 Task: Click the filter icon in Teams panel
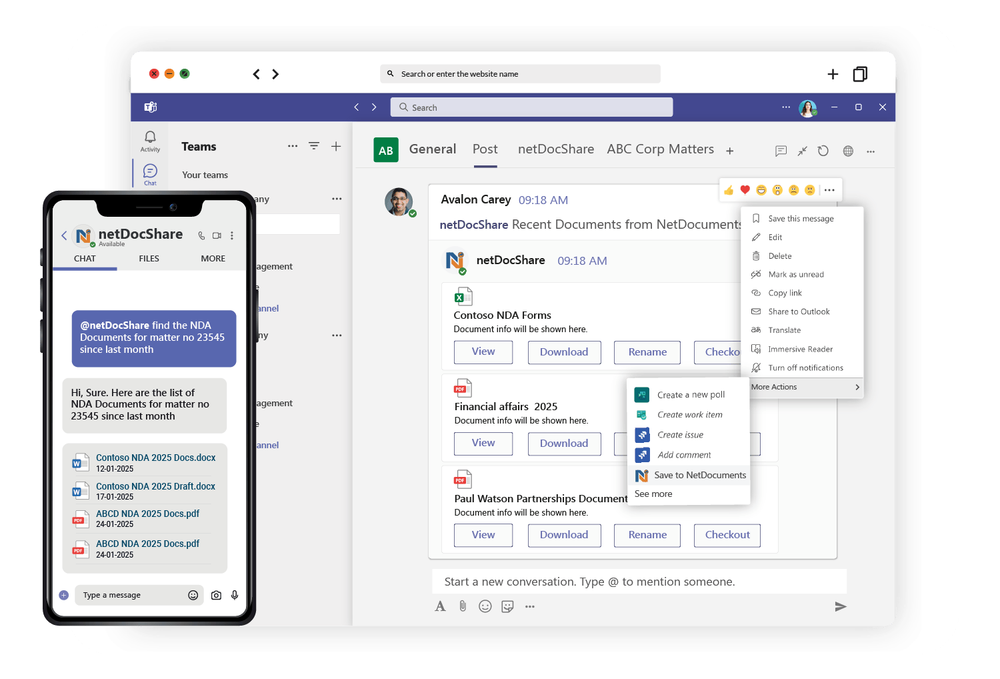coord(314,146)
